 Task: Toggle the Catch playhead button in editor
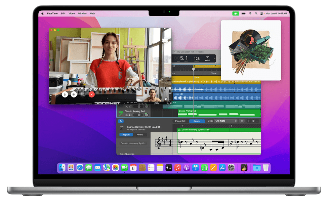coord(121,121)
